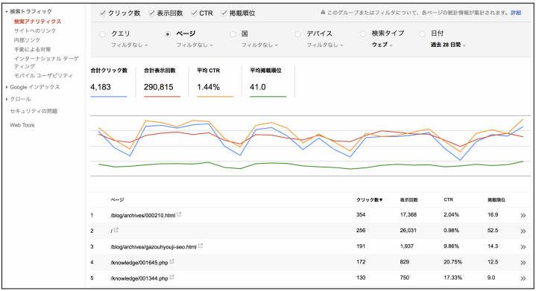Screen dimensions: 536x291
Task: Open external link icon for root page /
Action: coord(116,230)
